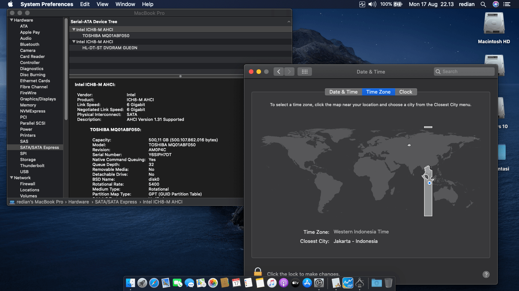Open Intel Power Gadget from the Dock
This screenshot has height=291, width=519.
pos(348,283)
